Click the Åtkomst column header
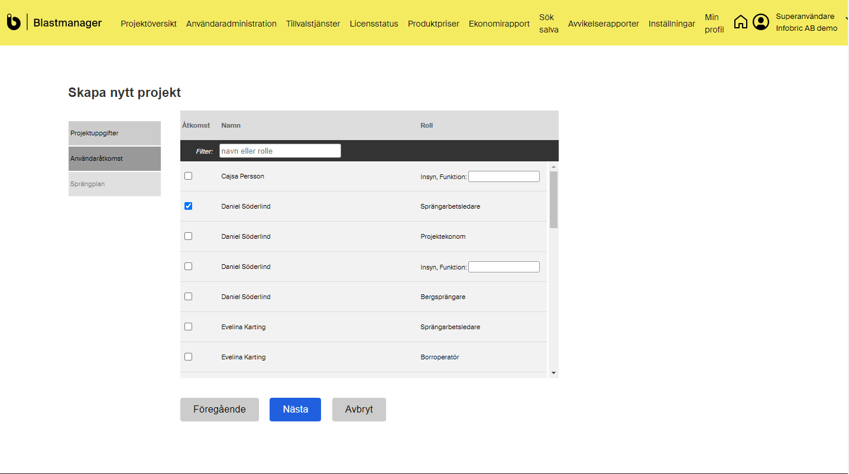This screenshot has height=474, width=849. point(196,125)
